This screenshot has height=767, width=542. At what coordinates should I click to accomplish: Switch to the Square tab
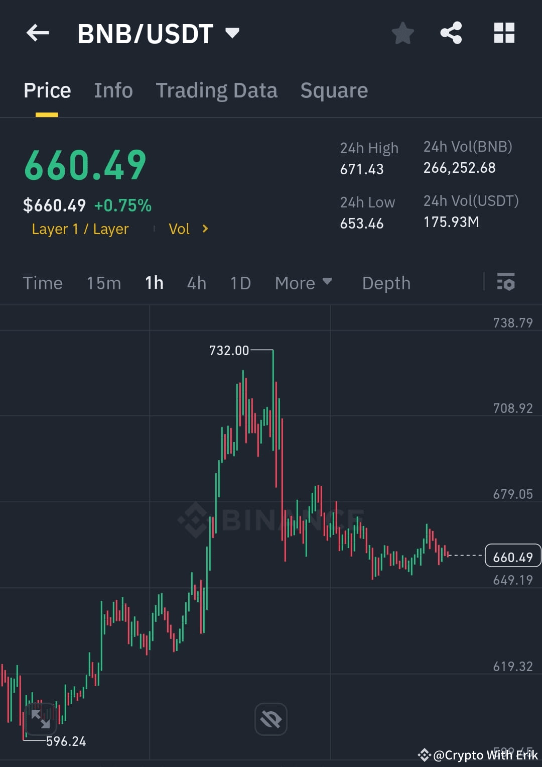[334, 90]
